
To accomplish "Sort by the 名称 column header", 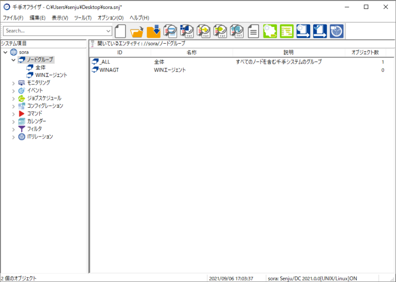I will point(192,52).
